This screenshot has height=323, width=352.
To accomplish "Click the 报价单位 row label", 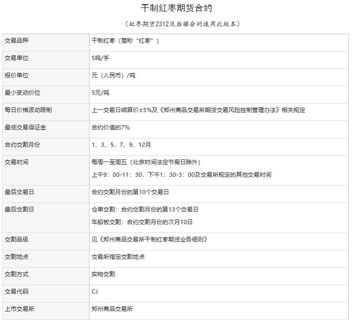I will point(16,75).
